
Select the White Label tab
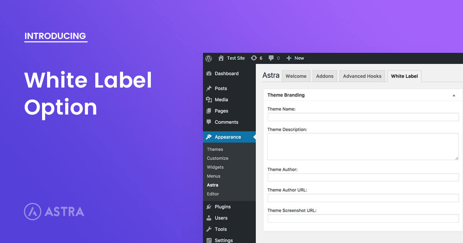404,76
